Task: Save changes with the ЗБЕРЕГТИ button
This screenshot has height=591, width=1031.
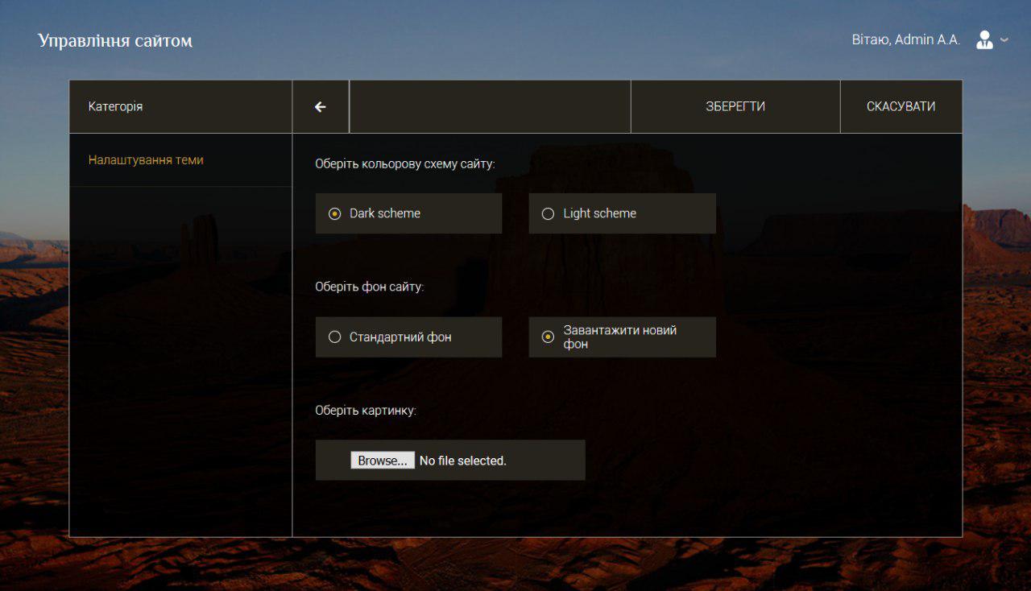Action: [x=735, y=106]
